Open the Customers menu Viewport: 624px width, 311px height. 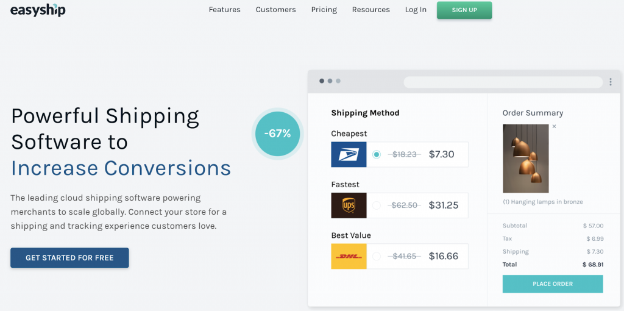276,10
